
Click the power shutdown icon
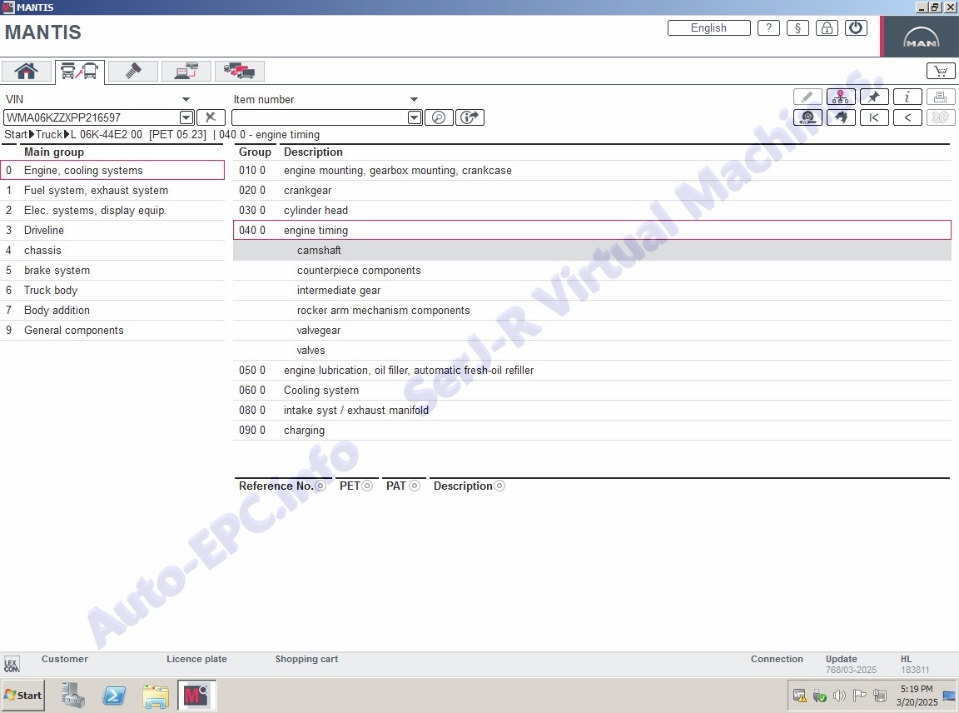point(856,28)
